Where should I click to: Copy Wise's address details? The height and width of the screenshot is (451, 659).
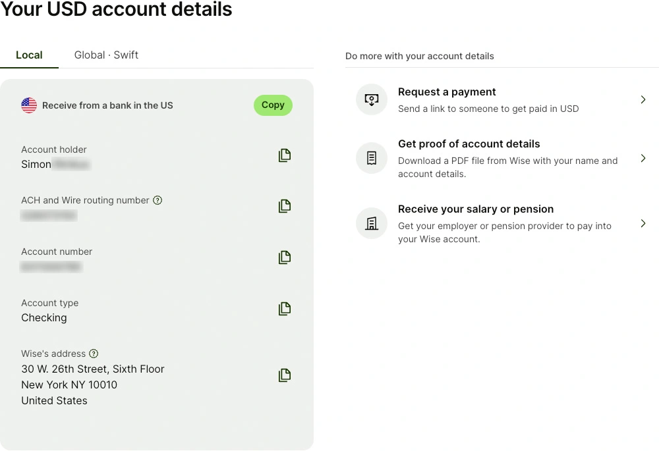tap(284, 375)
